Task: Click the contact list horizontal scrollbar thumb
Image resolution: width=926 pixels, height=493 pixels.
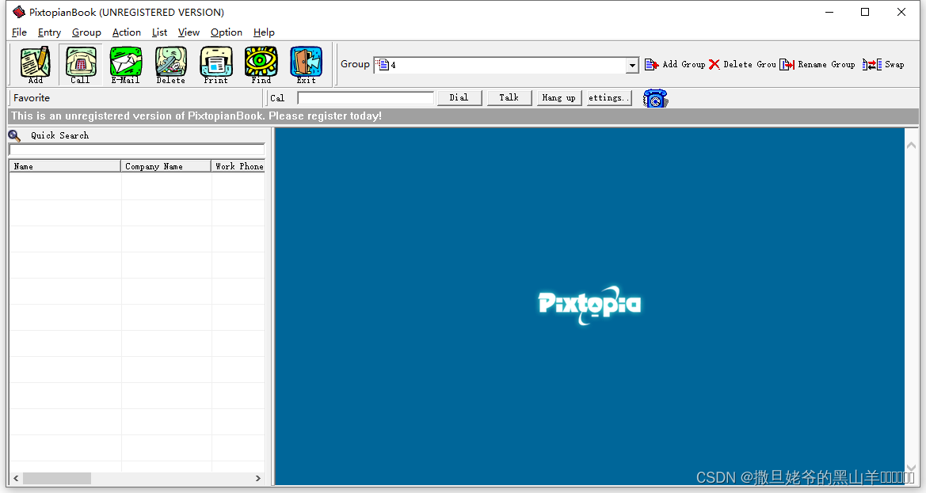Action: 57,478
